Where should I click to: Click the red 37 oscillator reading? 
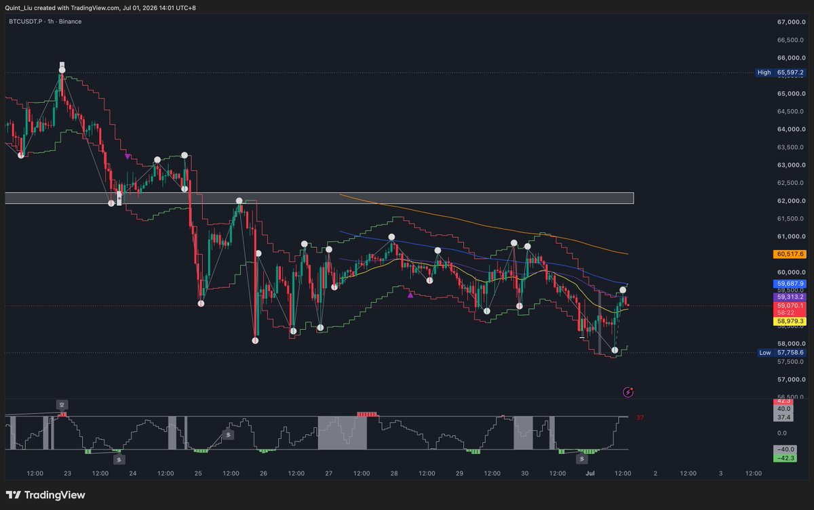click(x=640, y=418)
